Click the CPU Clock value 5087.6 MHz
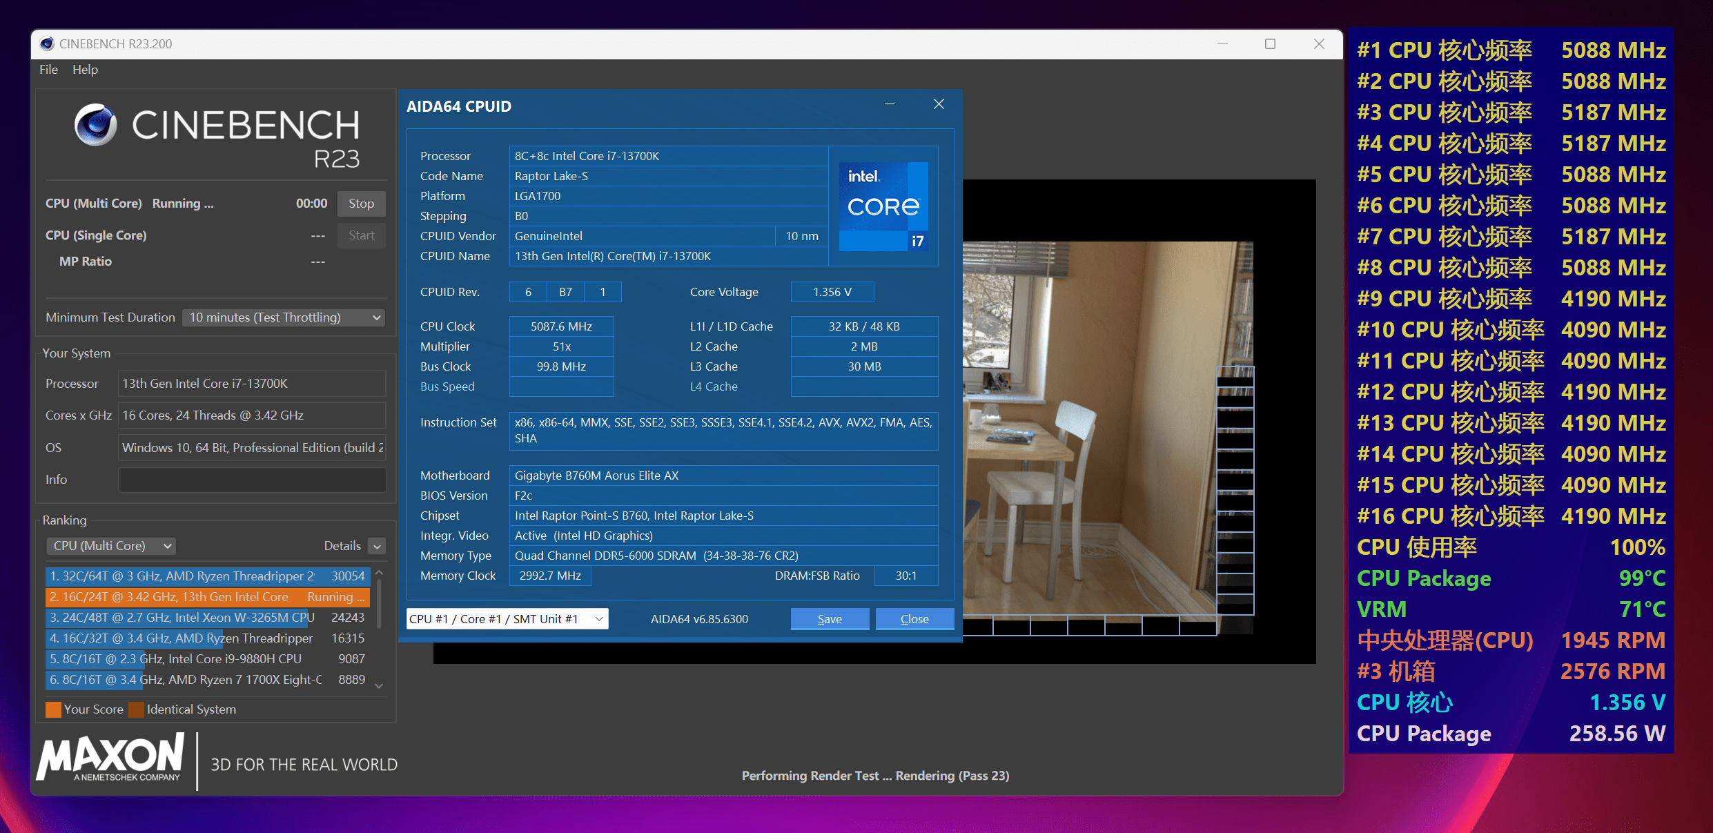Viewport: 1713px width, 833px height. click(x=561, y=326)
